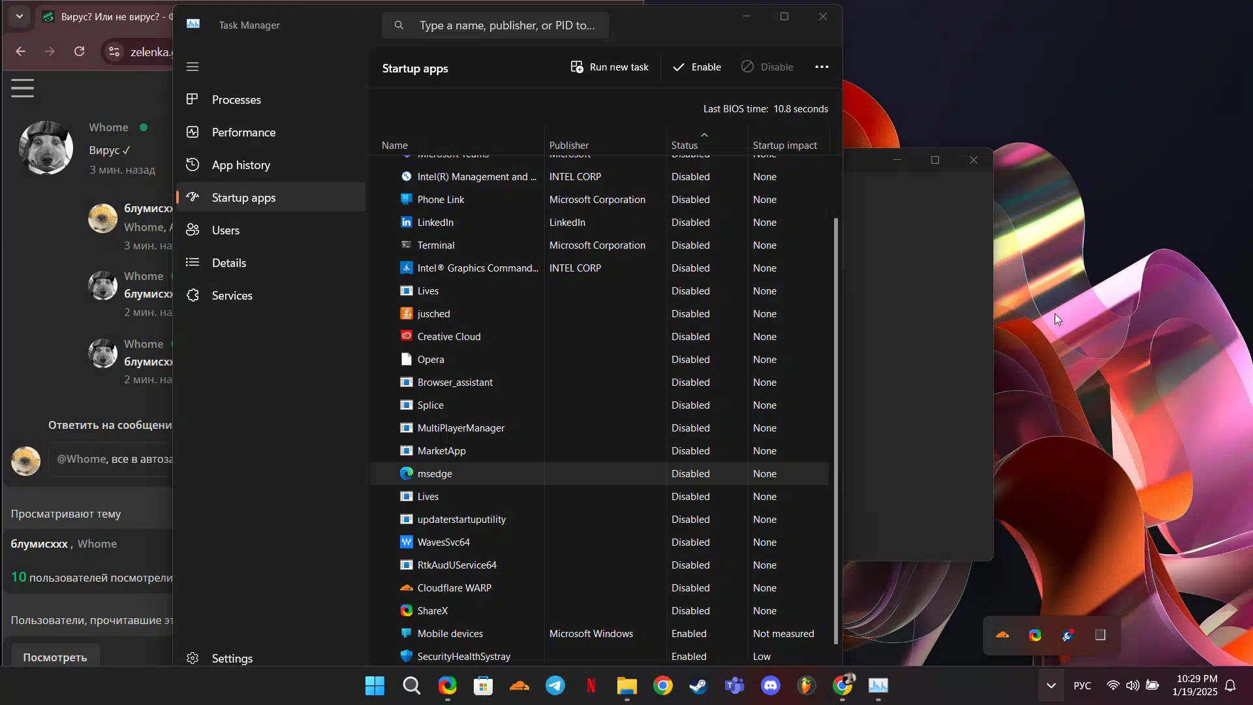The image size is (1253, 705).
Task: Open Telegram from the taskbar
Action: [x=555, y=685]
